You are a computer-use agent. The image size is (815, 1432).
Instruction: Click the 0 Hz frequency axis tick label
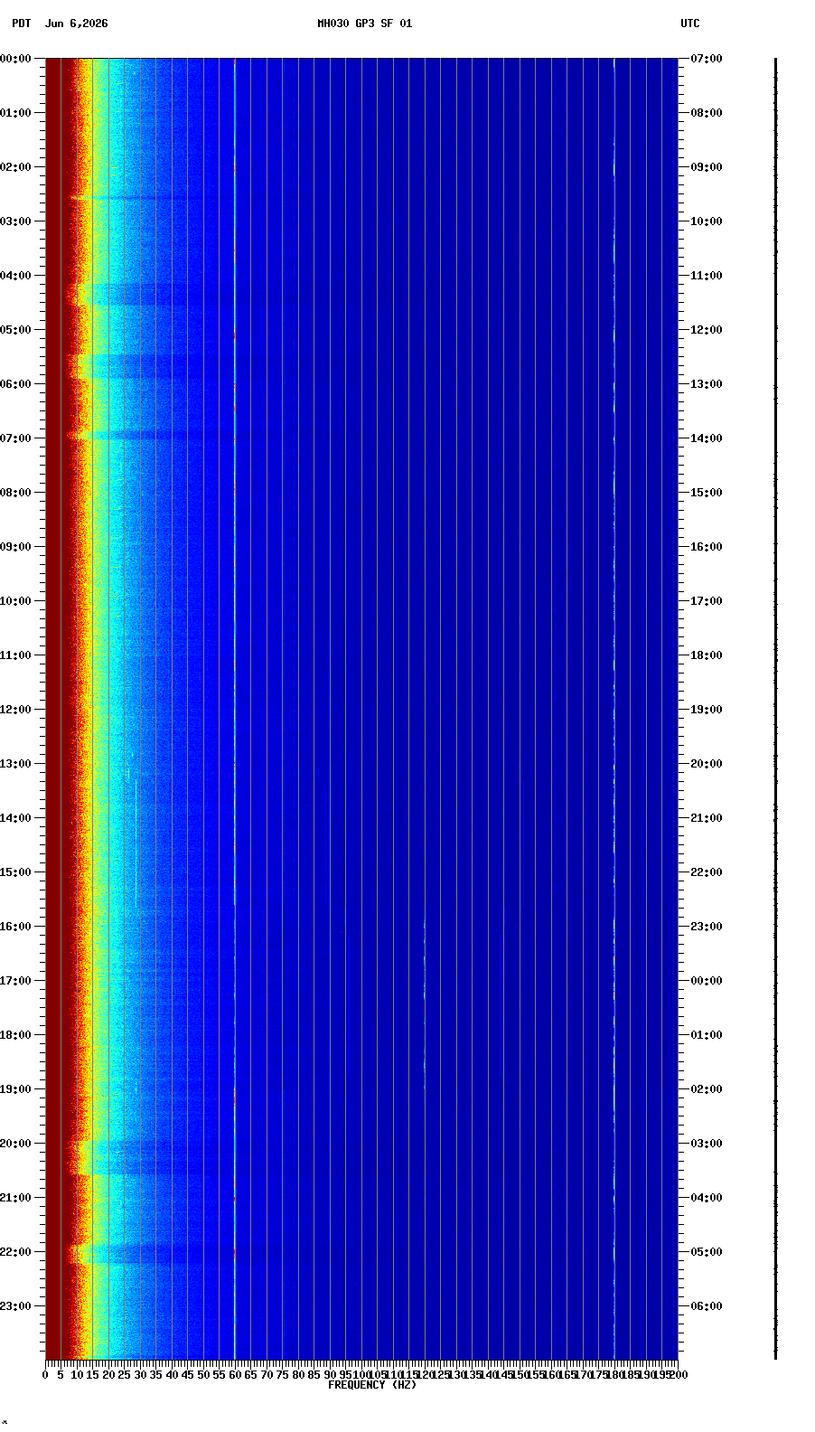tap(45, 1375)
